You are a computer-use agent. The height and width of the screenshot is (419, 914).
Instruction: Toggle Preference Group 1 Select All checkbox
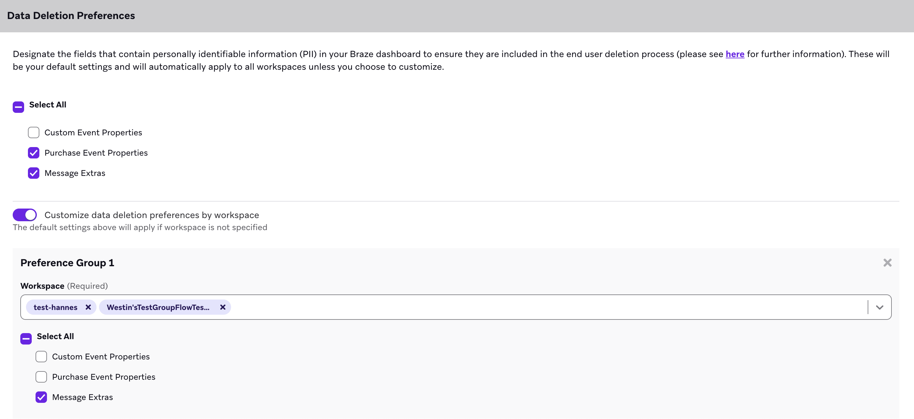tap(26, 338)
